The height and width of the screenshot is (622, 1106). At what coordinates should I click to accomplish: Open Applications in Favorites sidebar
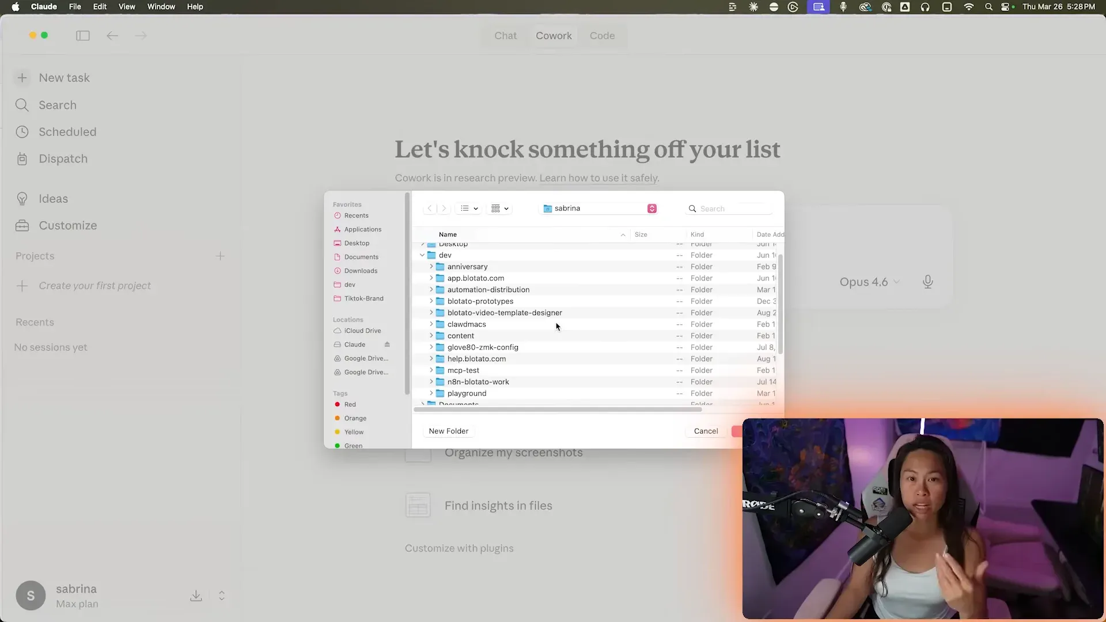pos(362,229)
